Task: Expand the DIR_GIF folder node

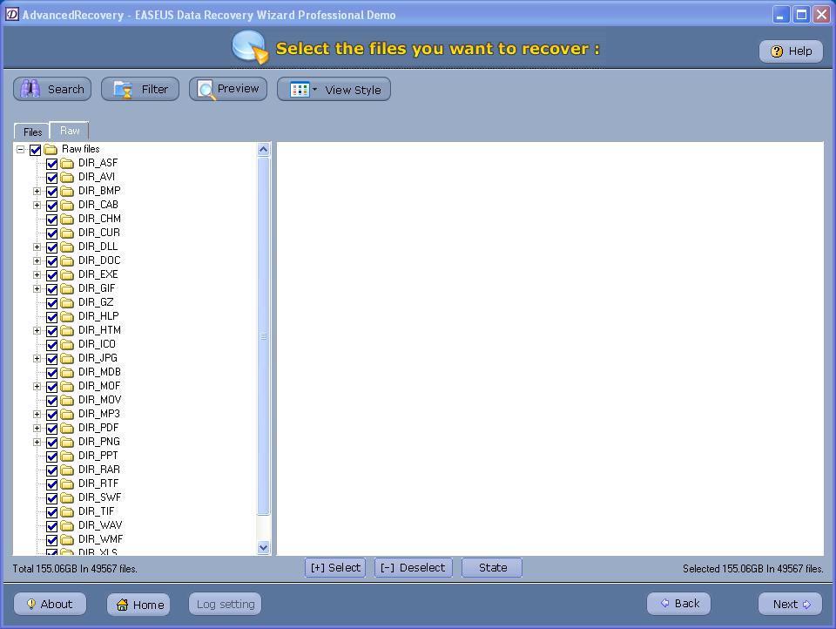Action: [x=37, y=288]
